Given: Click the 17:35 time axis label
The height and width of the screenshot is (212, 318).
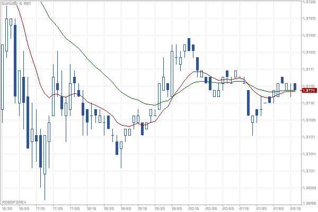Looking at the screenshot, I should (58, 208).
